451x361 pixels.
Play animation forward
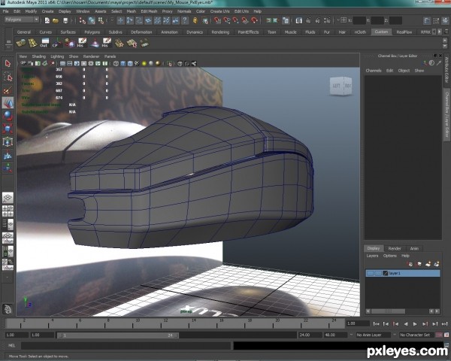click(x=415, y=324)
